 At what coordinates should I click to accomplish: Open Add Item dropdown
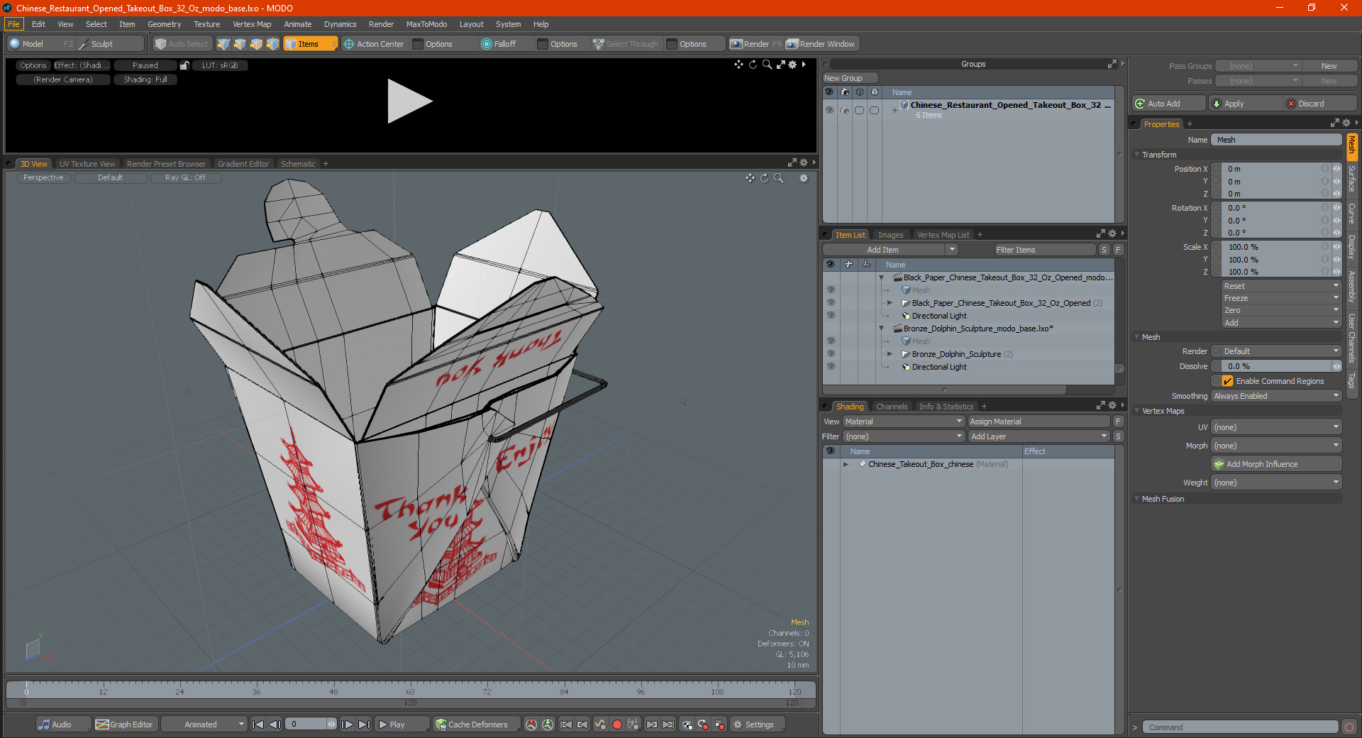[890, 250]
